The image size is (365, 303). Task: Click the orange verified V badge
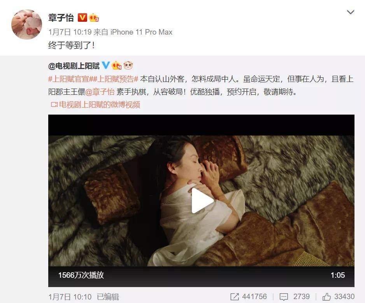82,17
